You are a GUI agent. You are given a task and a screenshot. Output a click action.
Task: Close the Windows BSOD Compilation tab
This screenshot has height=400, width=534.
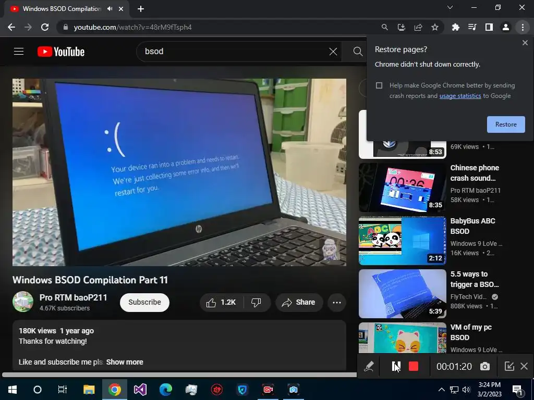tap(121, 9)
